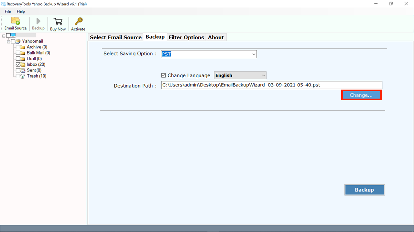Select the Draft (0) tree label

coord(34,59)
